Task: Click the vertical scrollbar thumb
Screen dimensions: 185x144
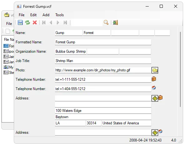Action: (x=180, y=69)
